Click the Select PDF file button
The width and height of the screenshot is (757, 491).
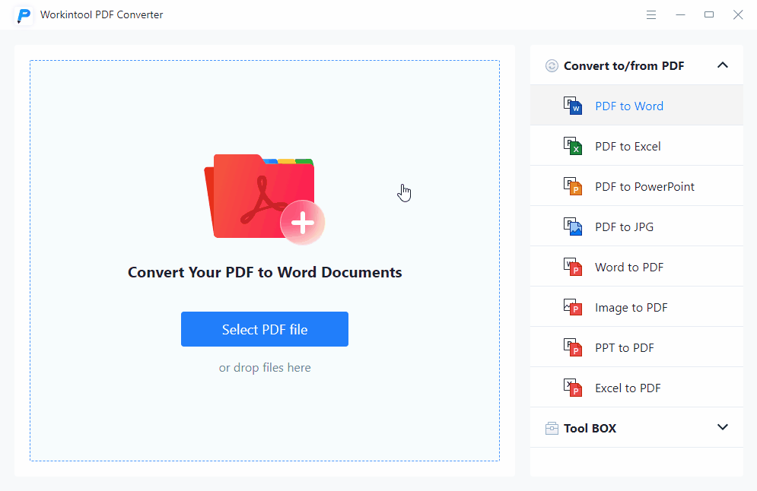[265, 329]
